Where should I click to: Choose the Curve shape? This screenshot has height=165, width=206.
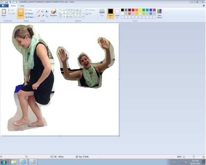click(x=64, y=10)
